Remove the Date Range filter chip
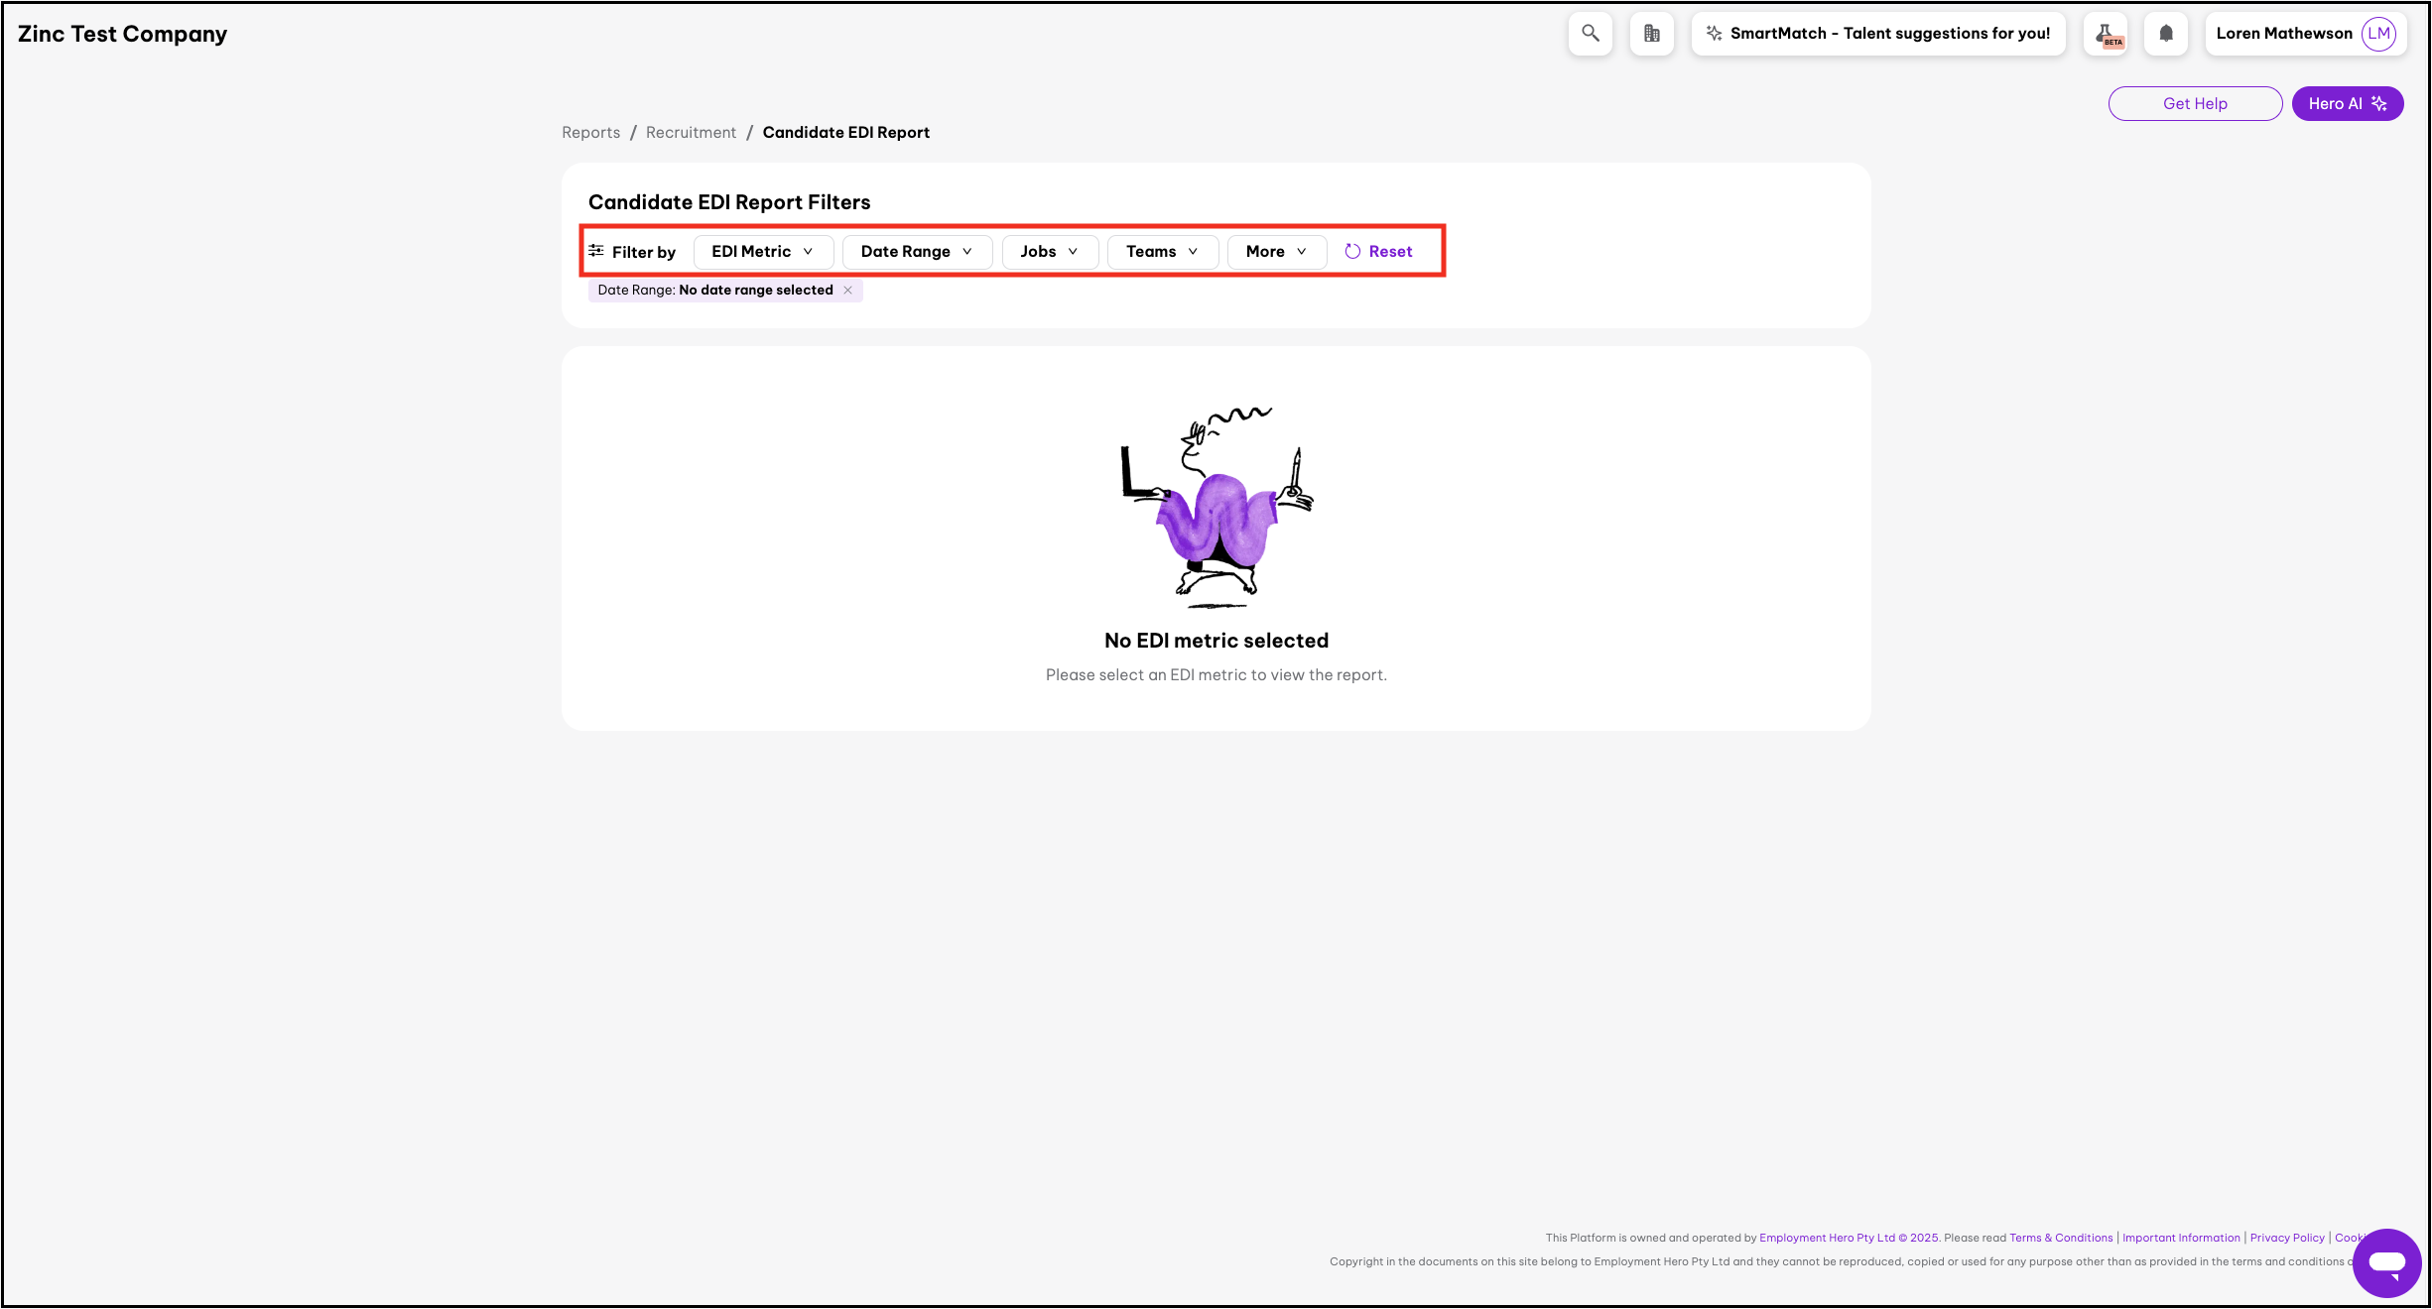The width and height of the screenshot is (2432, 1309). [848, 291]
